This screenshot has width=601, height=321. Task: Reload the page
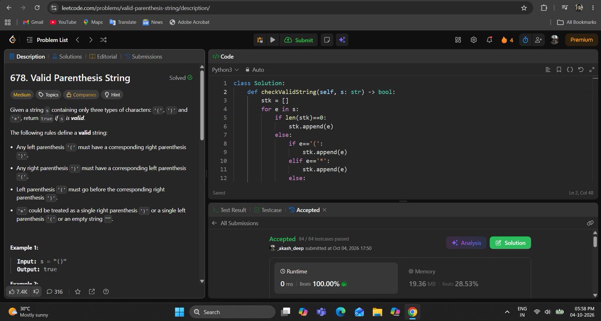[37, 8]
